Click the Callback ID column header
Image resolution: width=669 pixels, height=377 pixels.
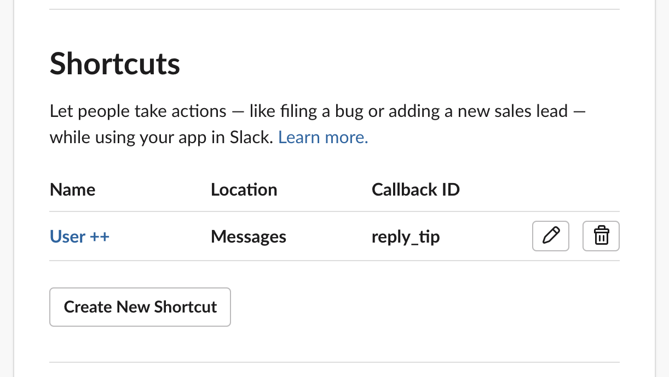[416, 190]
